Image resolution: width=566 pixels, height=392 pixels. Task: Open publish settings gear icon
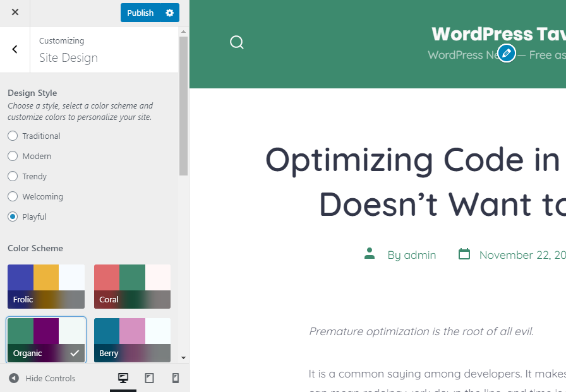[x=169, y=13]
